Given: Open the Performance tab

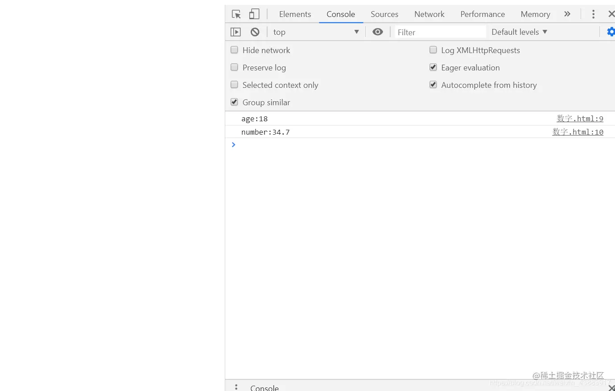Looking at the screenshot, I should 483,14.
